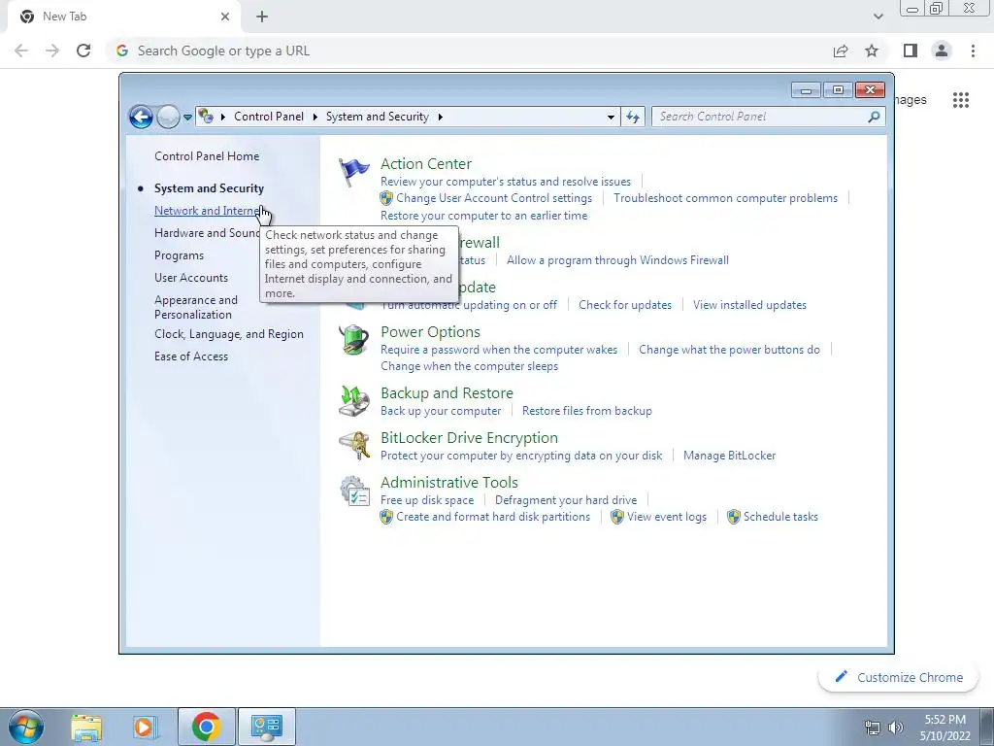Open a new Chrome tab

pyautogui.click(x=262, y=17)
